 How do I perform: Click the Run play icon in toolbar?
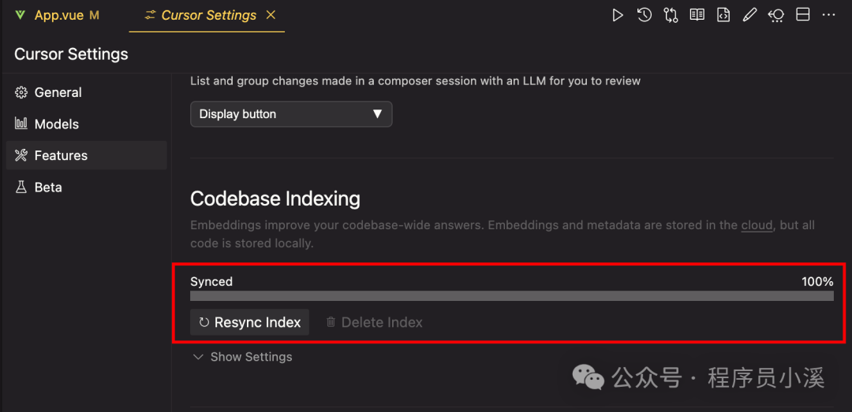[618, 15]
